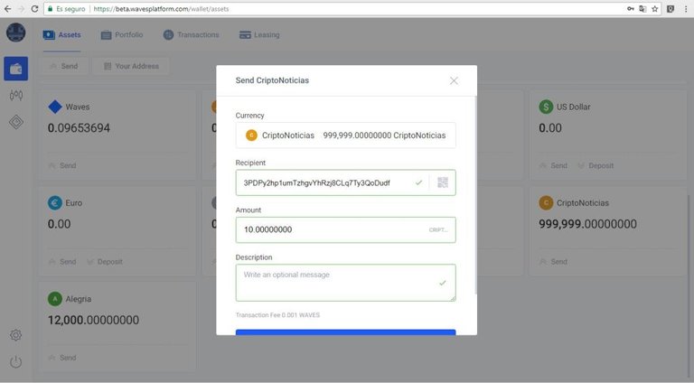The image size is (694, 383).
Task: Click the Amount input field
Action: [330, 229]
